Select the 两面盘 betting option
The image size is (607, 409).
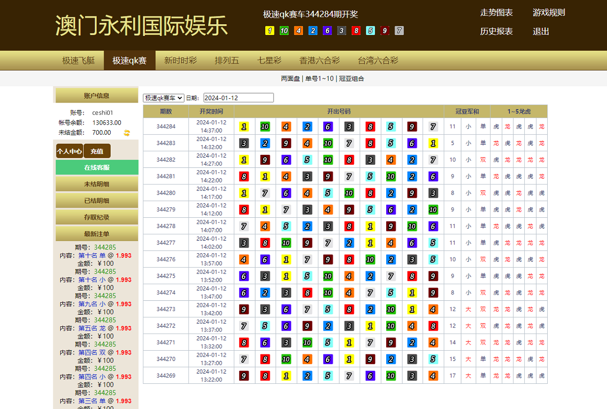click(290, 79)
